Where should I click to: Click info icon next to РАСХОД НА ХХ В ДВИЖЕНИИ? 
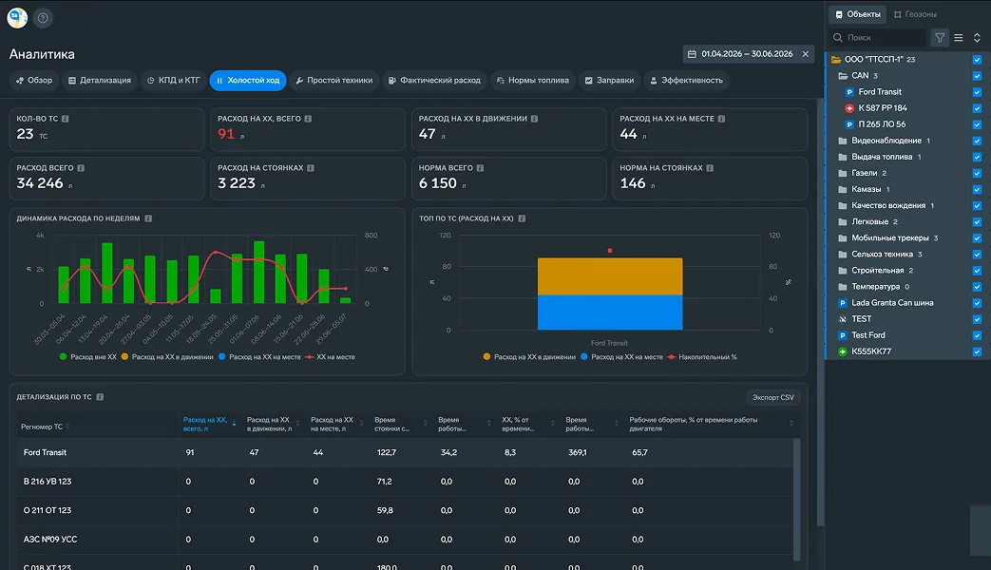[x=534, y=119]
